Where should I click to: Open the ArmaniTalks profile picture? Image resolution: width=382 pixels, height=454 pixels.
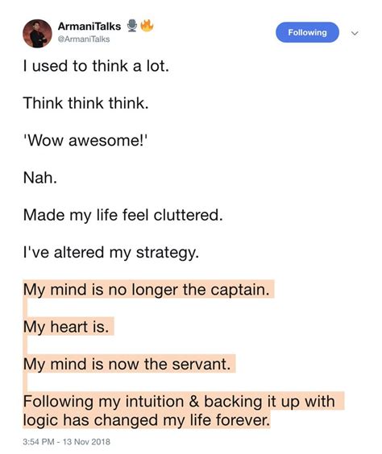tap(37, 33)
